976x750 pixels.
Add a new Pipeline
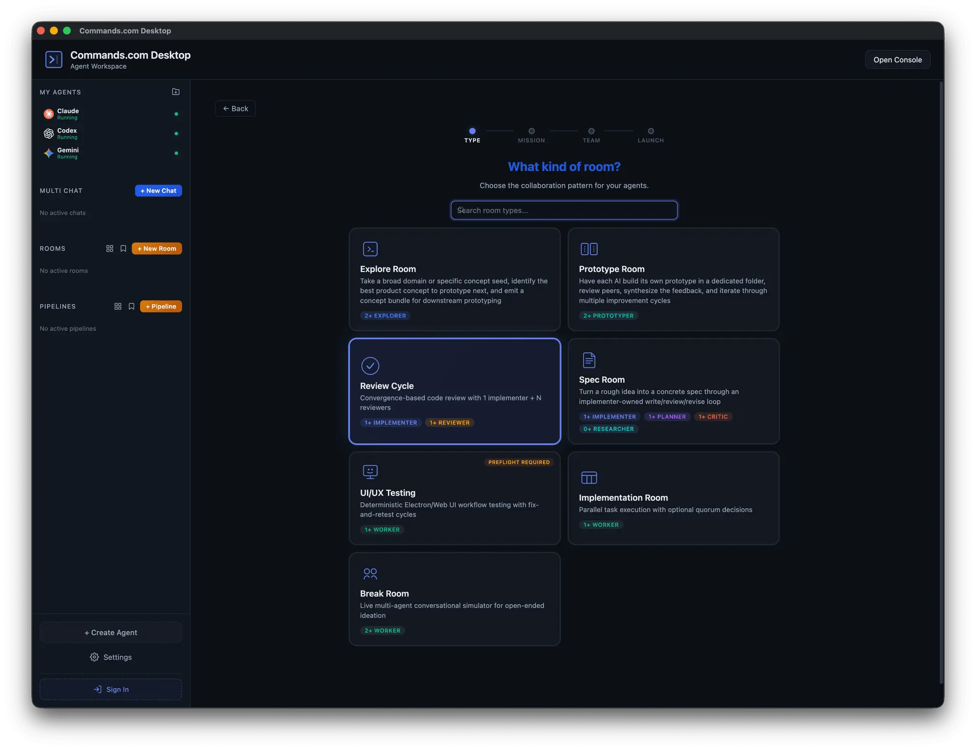(161, 306)
